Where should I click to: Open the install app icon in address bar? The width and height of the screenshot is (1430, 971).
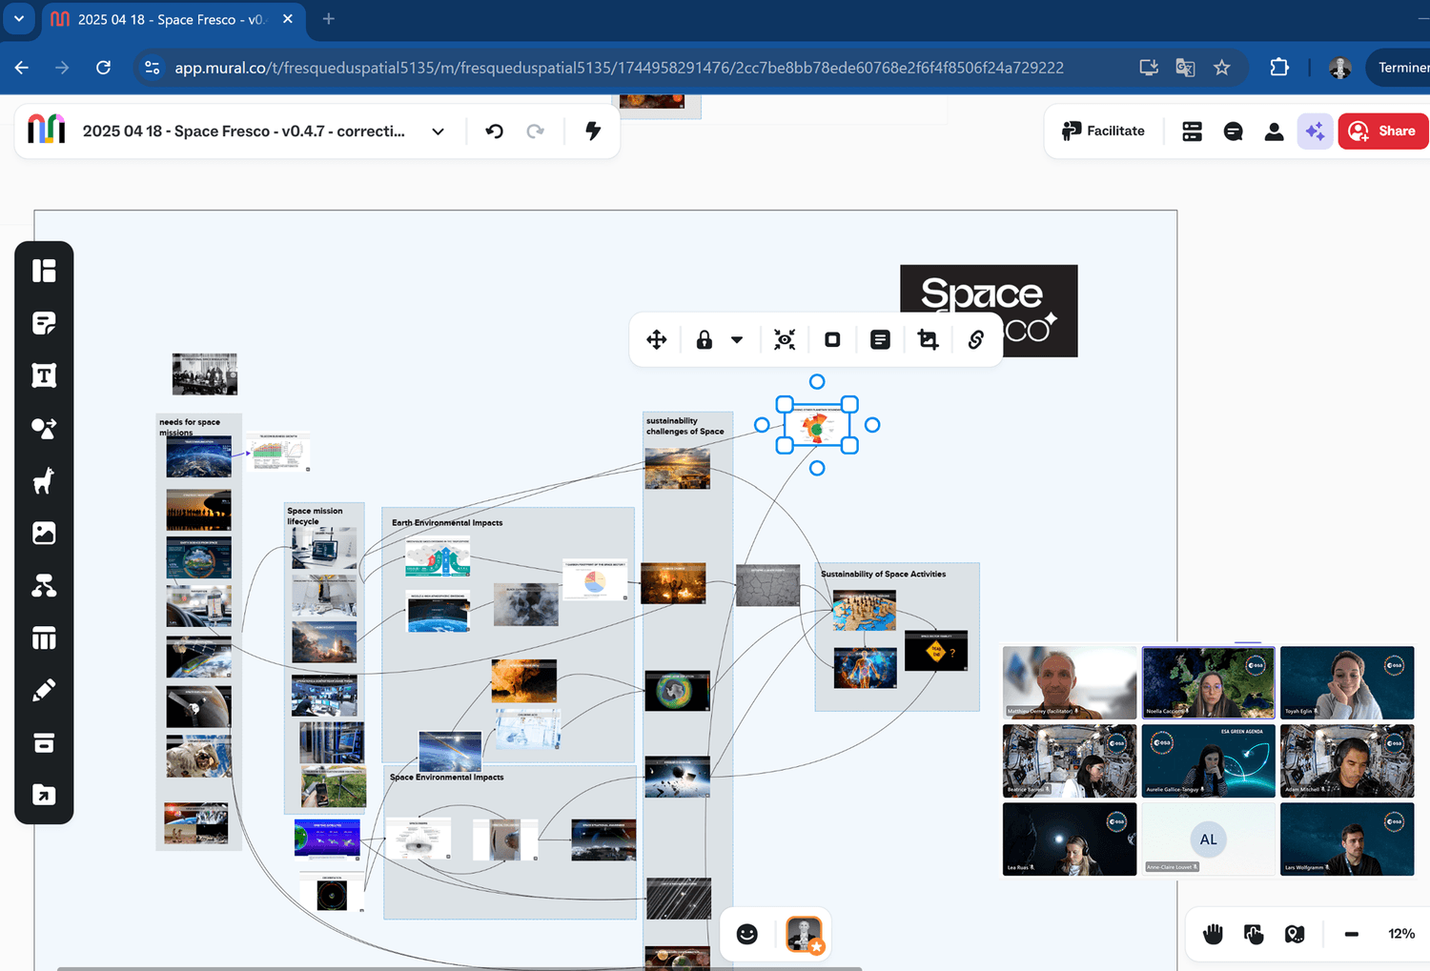pyautogui.click(x=1149, y=68)
